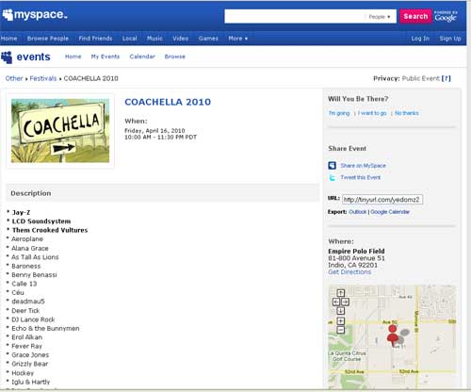Screen dimensions: 471x392
Task: Click the Coachella sign thumbnail
Action: click(x=60, y=131)
